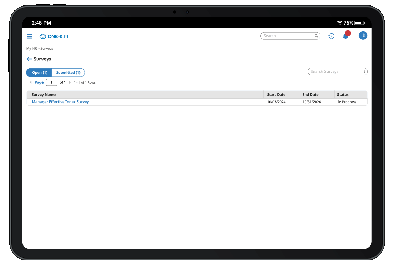Click the back arrow next to Surveys
The height and width of the screenshot is (264, 394).
29,59
